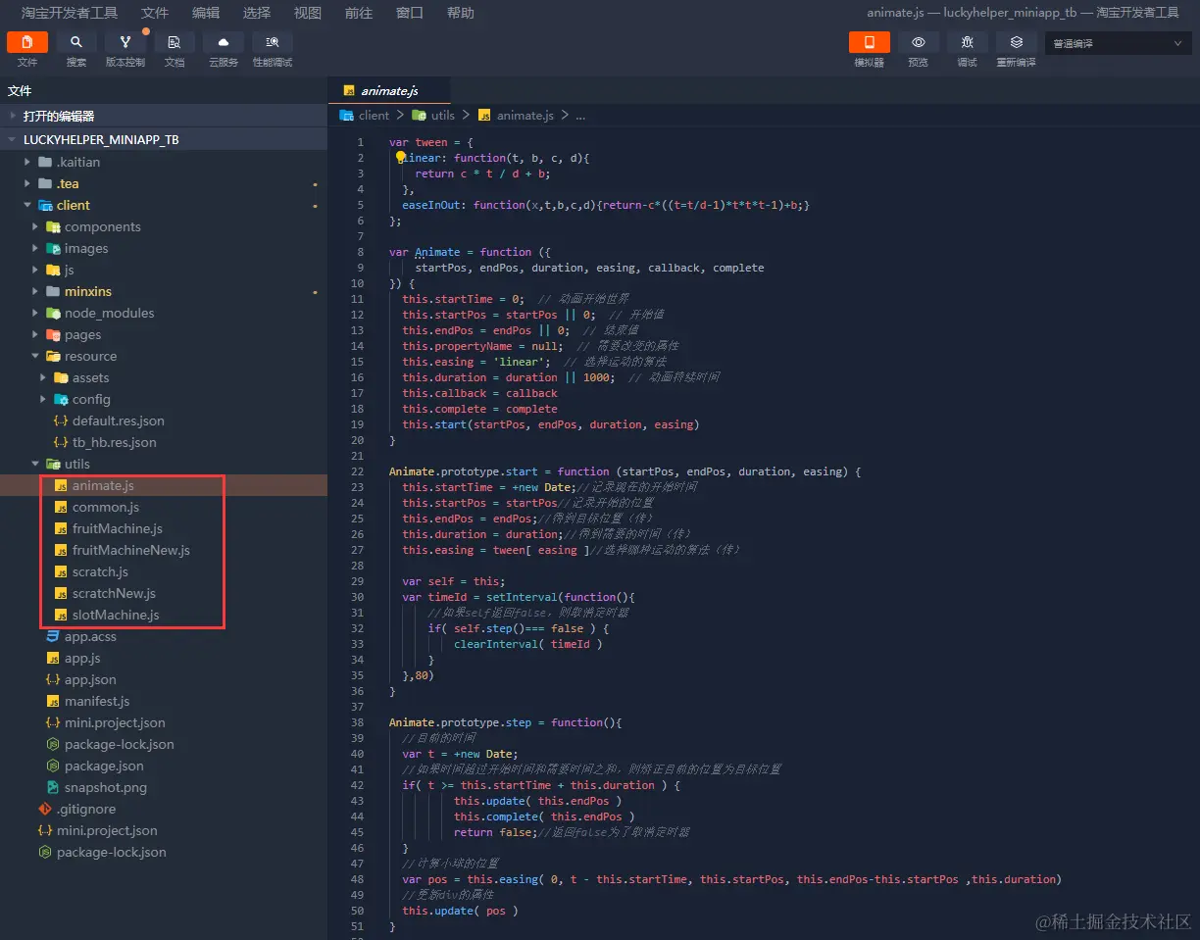Open the 视图 menu
Image resolution: width=1200 pixels, height=940 pixels.
(308, 13)
